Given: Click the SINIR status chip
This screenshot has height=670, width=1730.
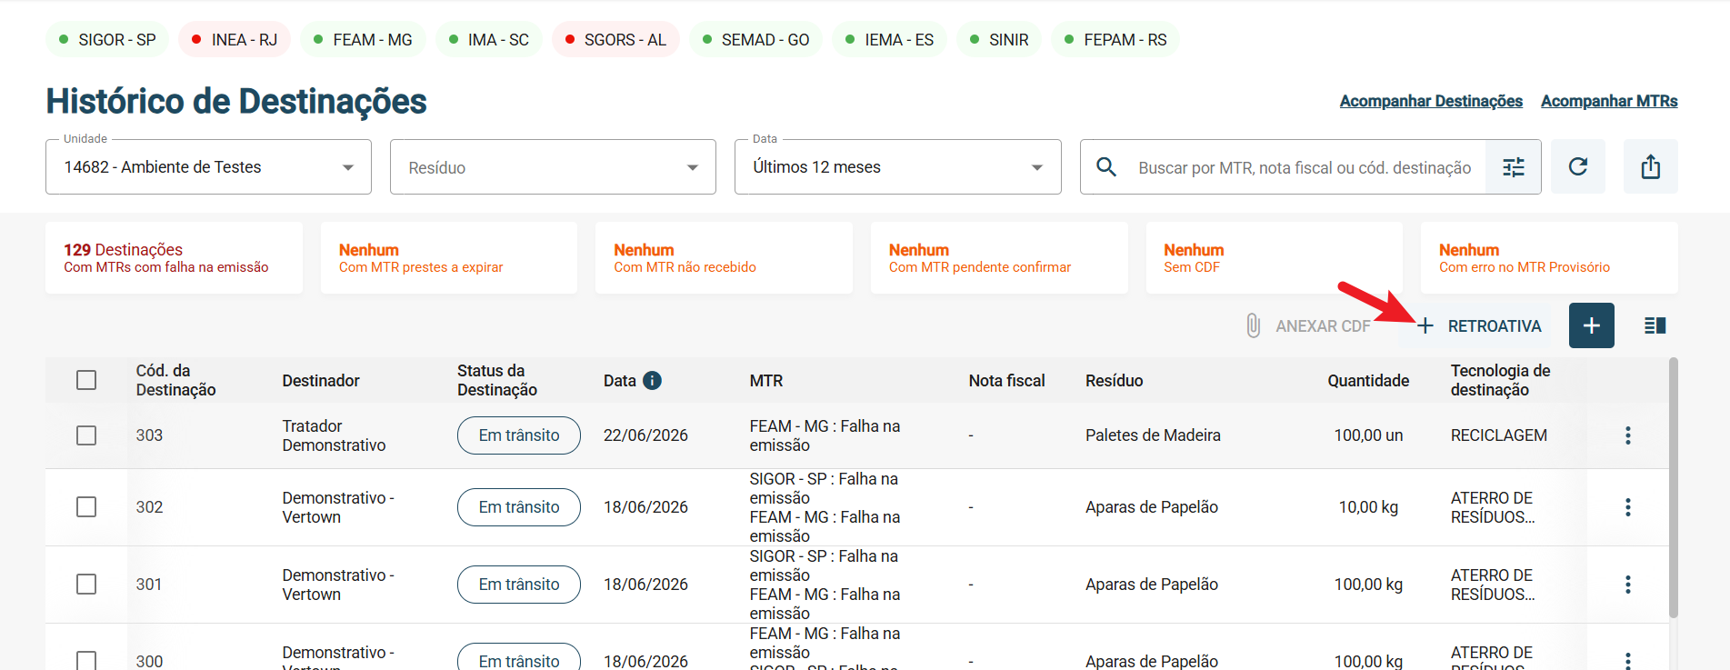Looking at the screenshot, I should tap(999, 39).
